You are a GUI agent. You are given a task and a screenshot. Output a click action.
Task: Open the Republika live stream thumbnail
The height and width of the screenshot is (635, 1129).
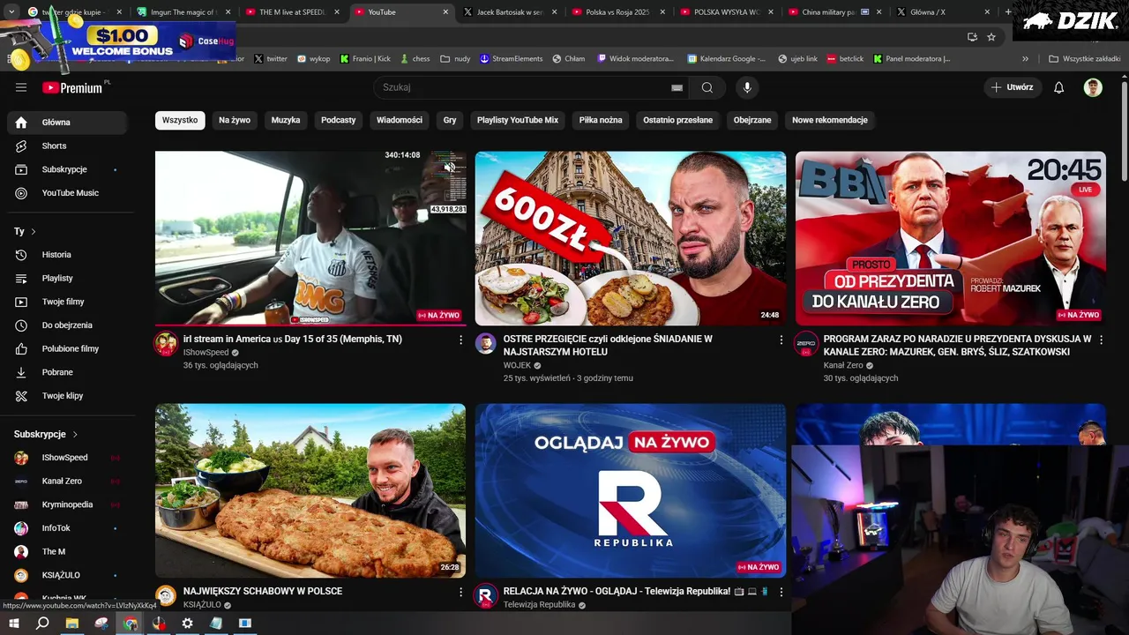click(631, 490)
